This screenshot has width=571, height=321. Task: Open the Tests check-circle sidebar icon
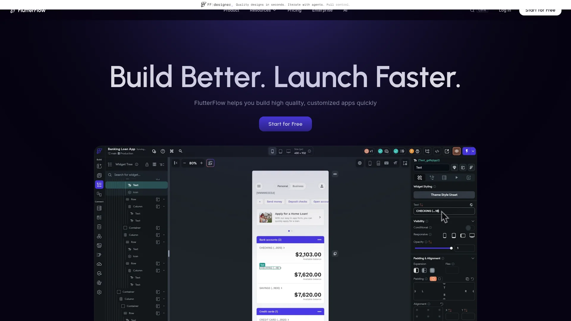tap(99, 273)
